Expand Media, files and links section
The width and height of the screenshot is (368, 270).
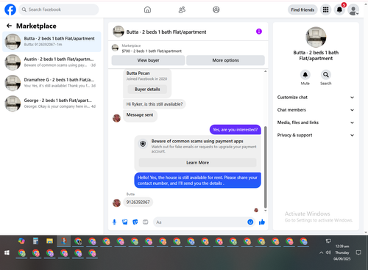click(x=316, y=123)
